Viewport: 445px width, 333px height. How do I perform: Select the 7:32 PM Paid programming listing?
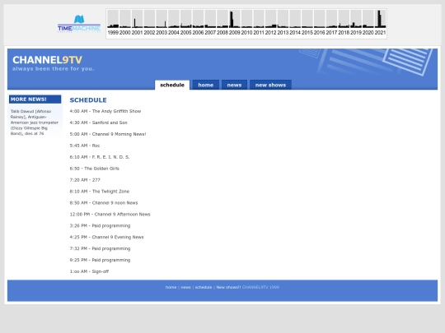pyautogui.click(x=100, y=248)
